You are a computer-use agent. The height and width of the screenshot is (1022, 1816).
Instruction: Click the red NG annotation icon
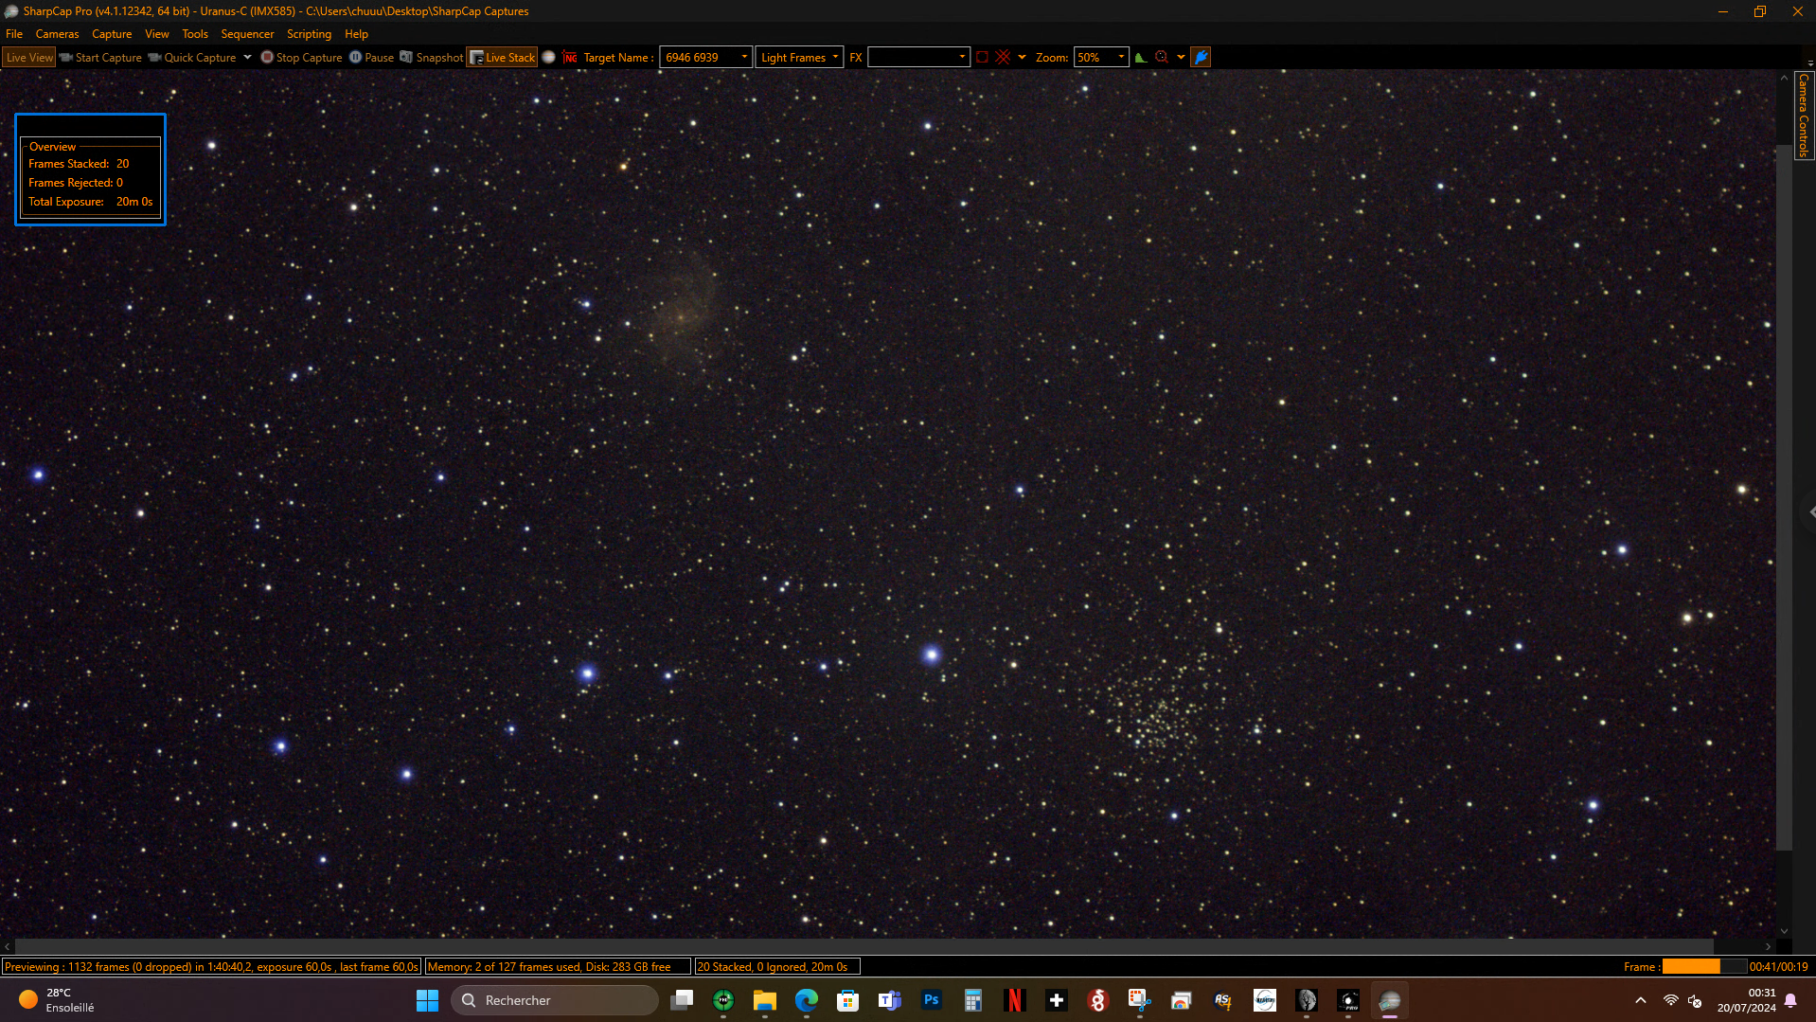[x=570, y=58]
